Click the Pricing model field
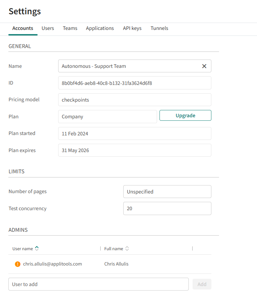The height and width of the screenshot is (301, 257). tap(134, 100)
